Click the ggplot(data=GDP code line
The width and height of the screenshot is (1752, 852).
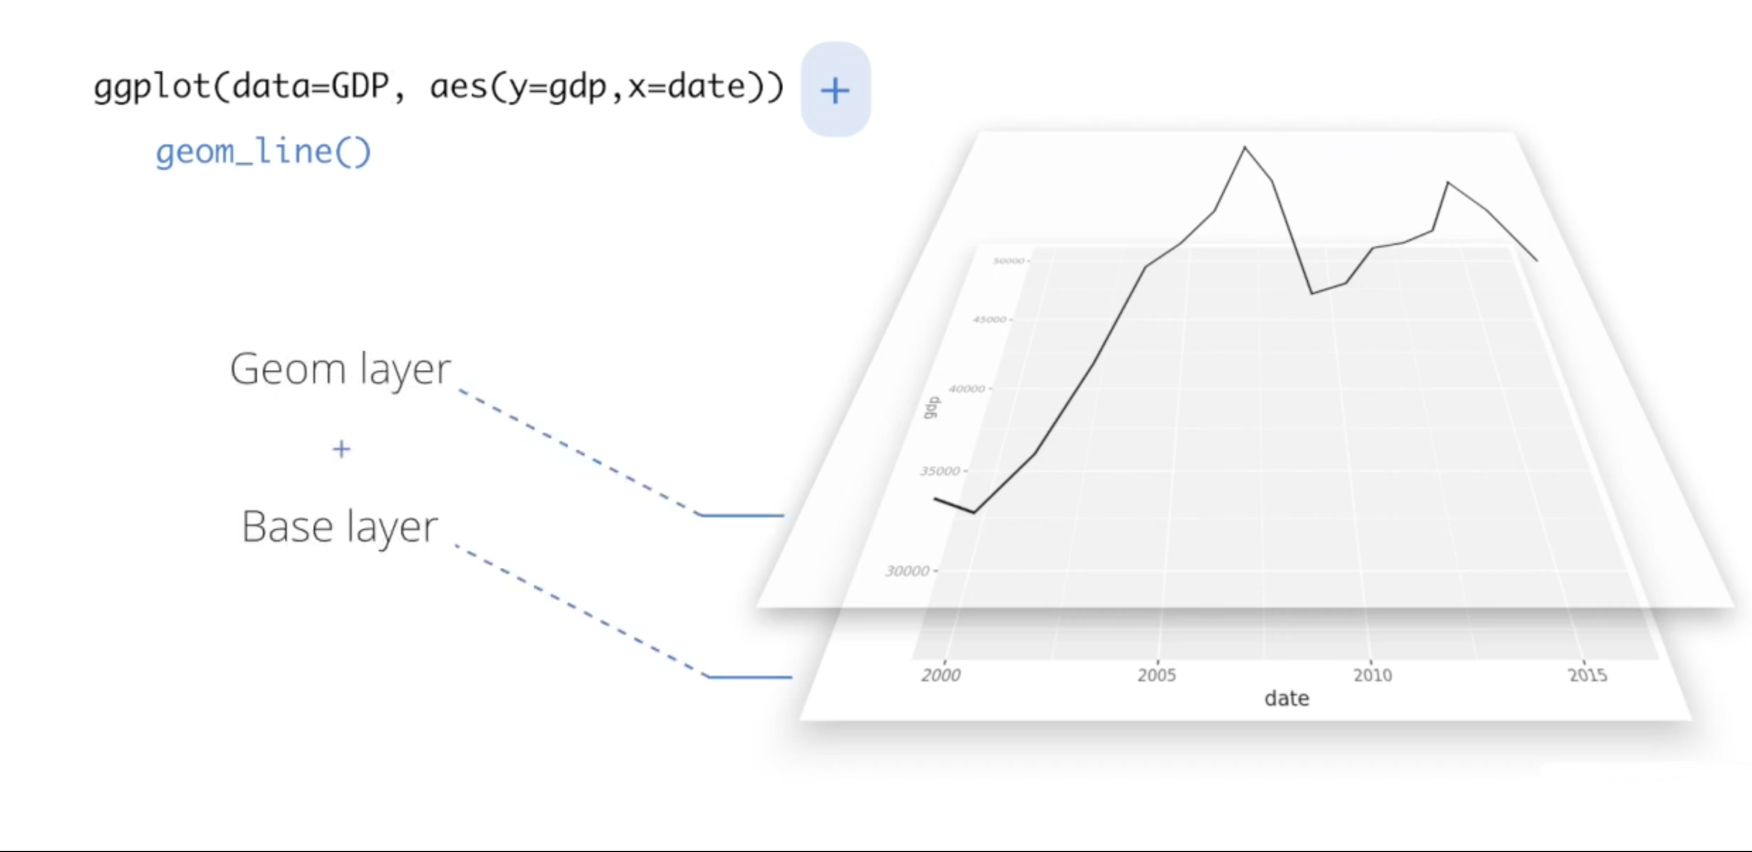[x=439, y=88]
